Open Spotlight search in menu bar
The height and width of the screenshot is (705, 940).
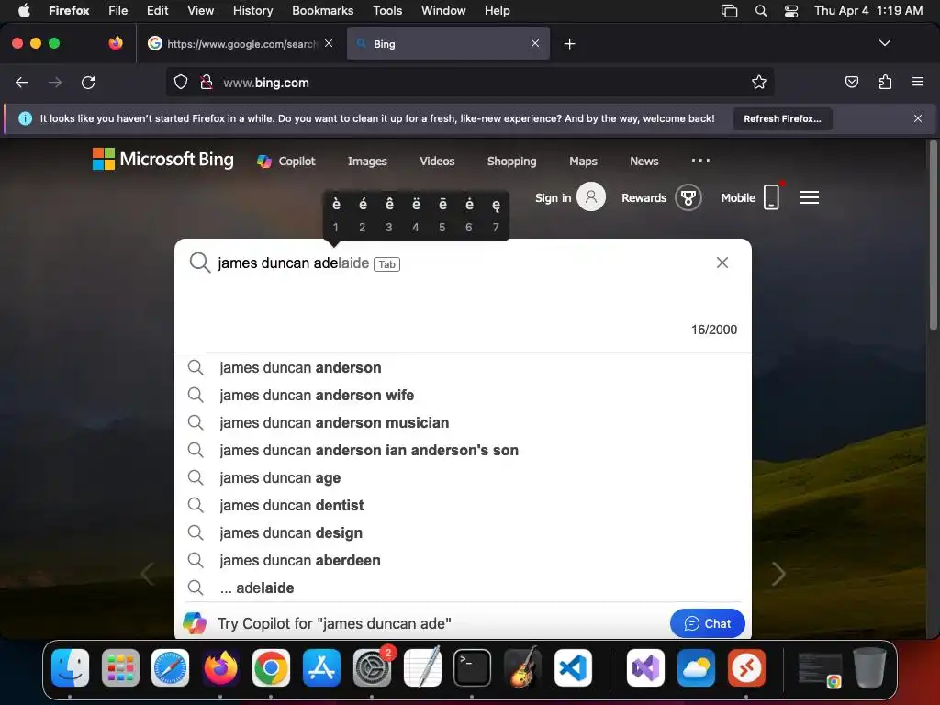tap(761, 11)
